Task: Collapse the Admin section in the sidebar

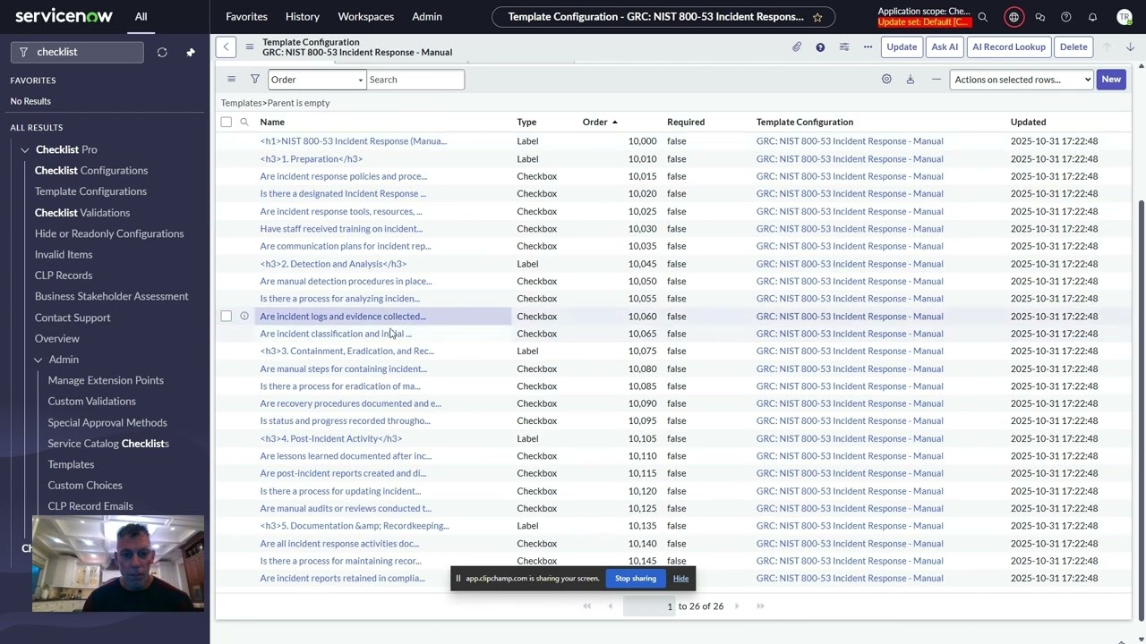Action: coord(38,359)
